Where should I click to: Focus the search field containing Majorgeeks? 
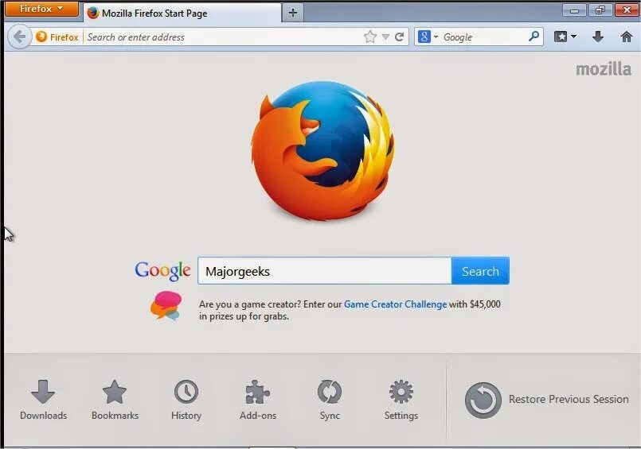coord(325,271)
